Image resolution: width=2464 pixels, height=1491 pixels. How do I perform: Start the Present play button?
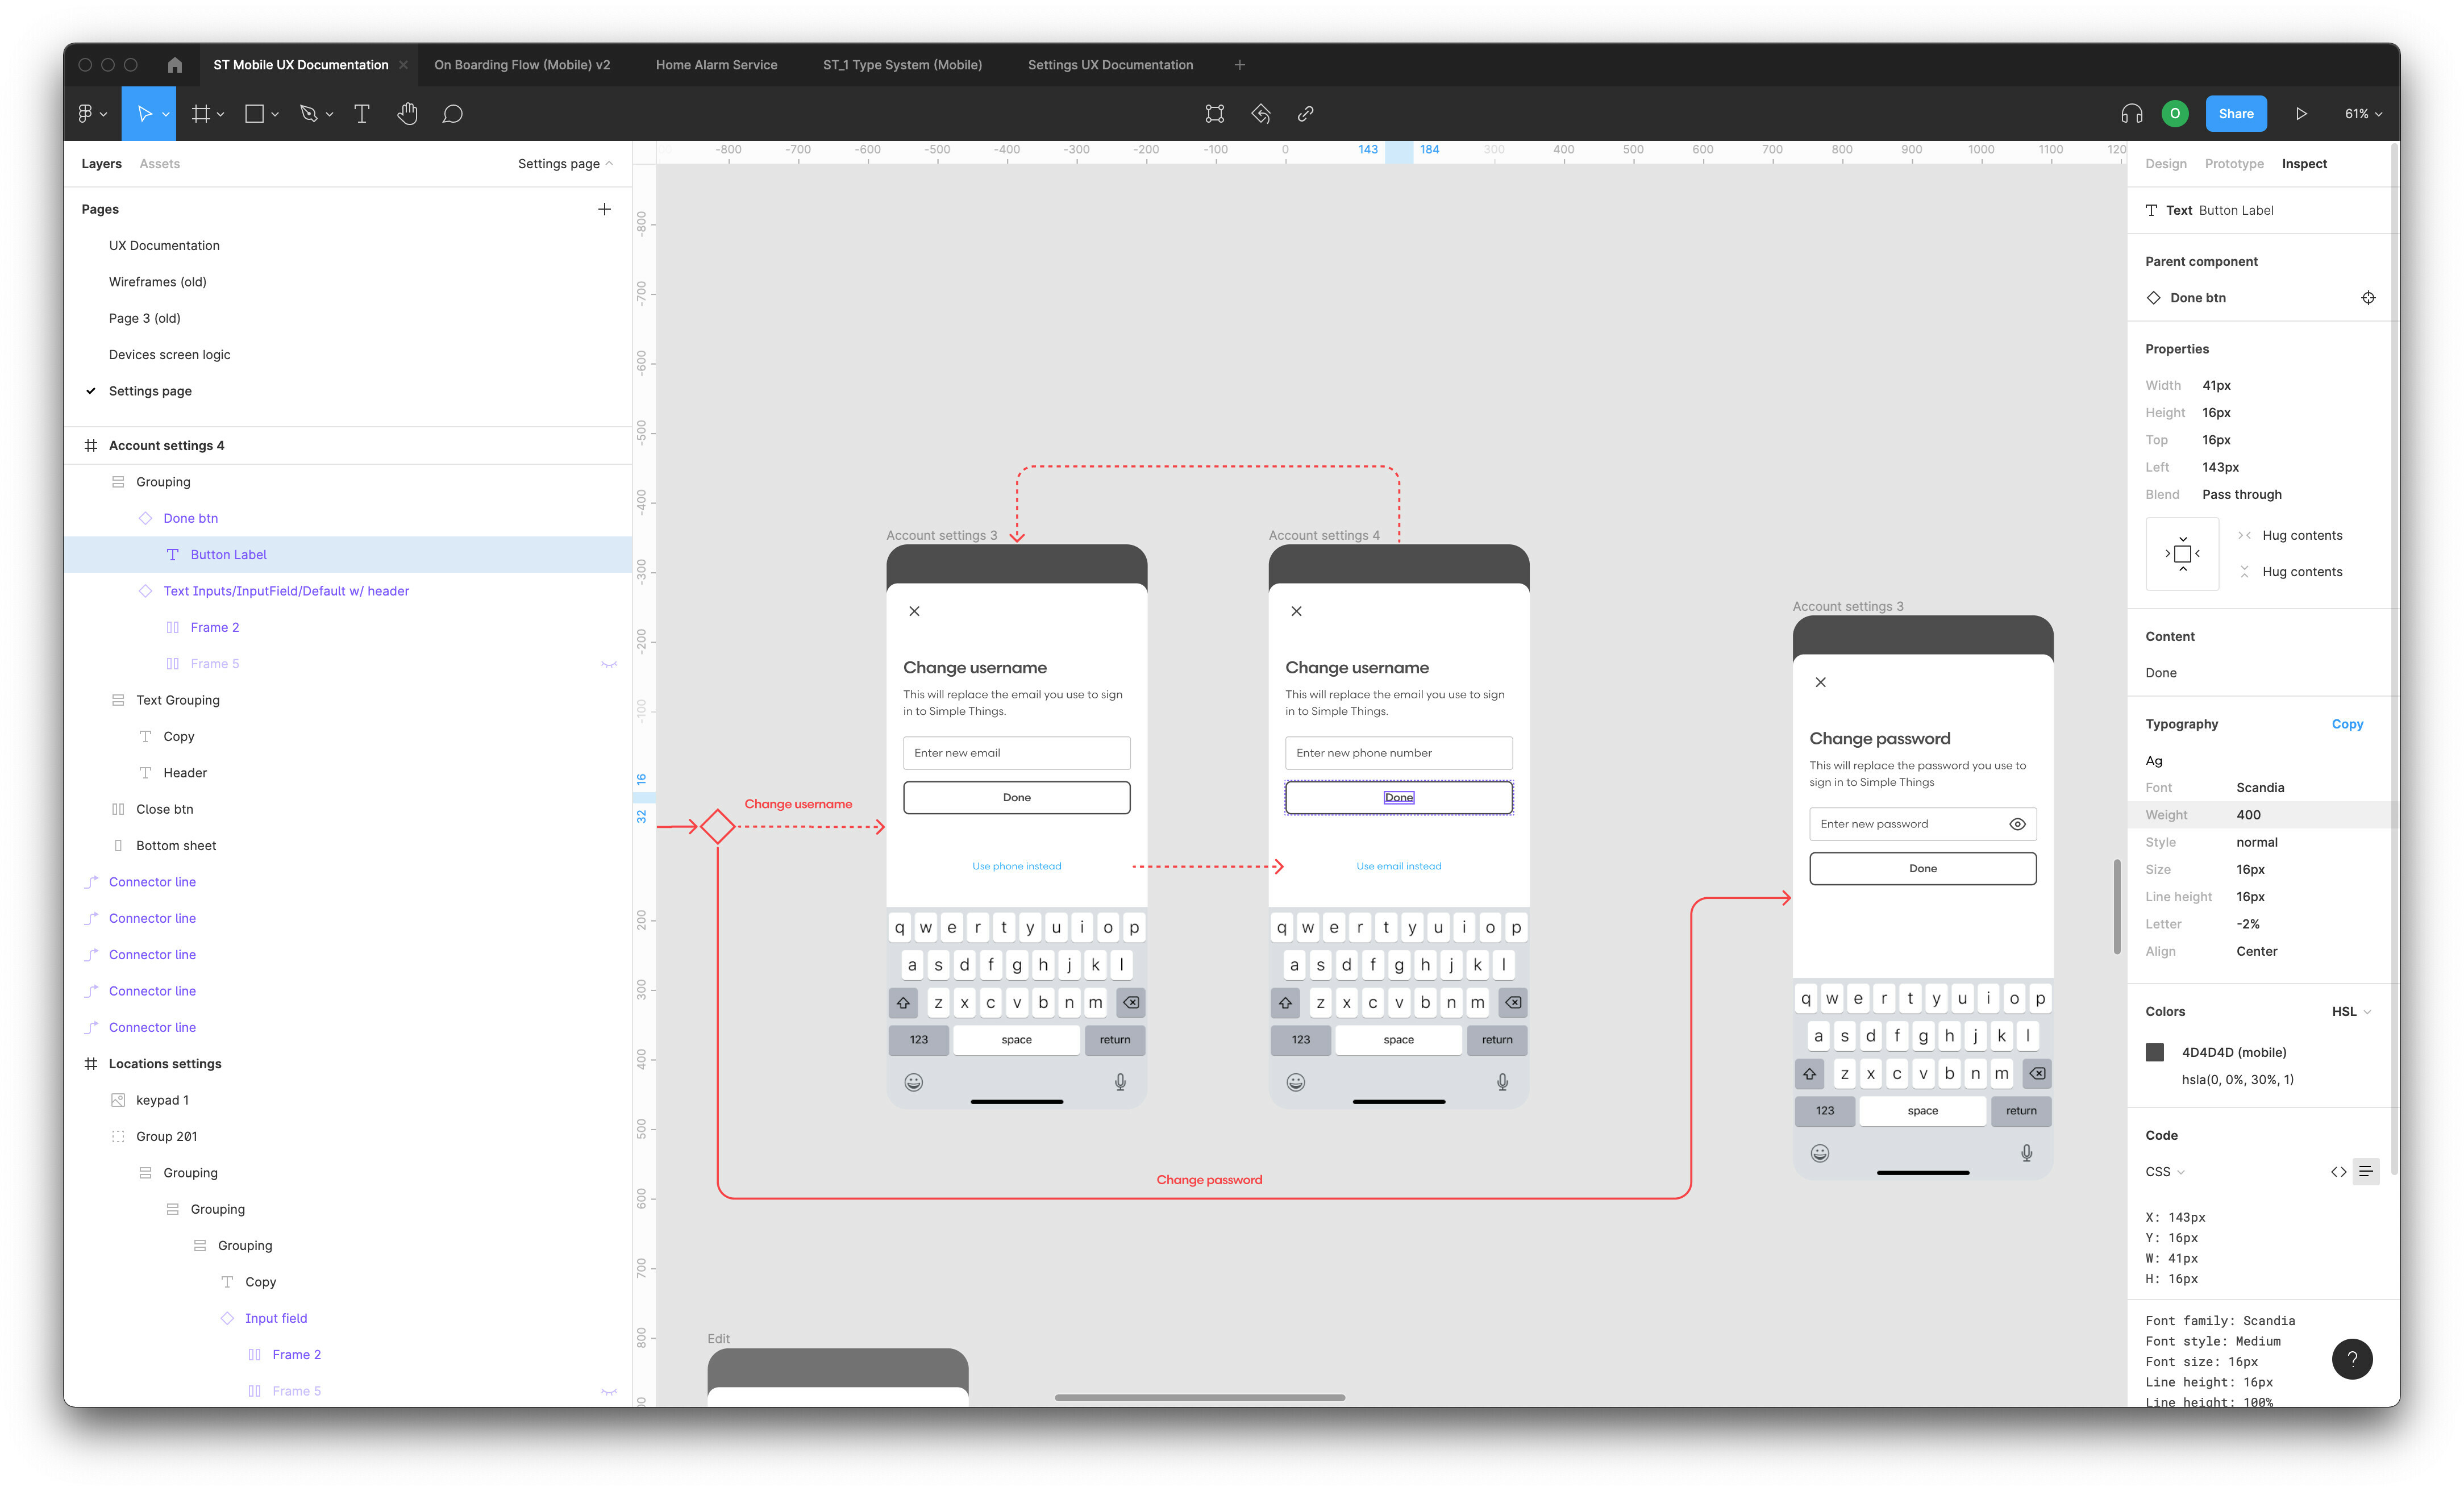tap(2301, 114)
